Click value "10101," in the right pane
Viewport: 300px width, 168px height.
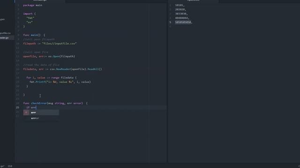point(180,5)
